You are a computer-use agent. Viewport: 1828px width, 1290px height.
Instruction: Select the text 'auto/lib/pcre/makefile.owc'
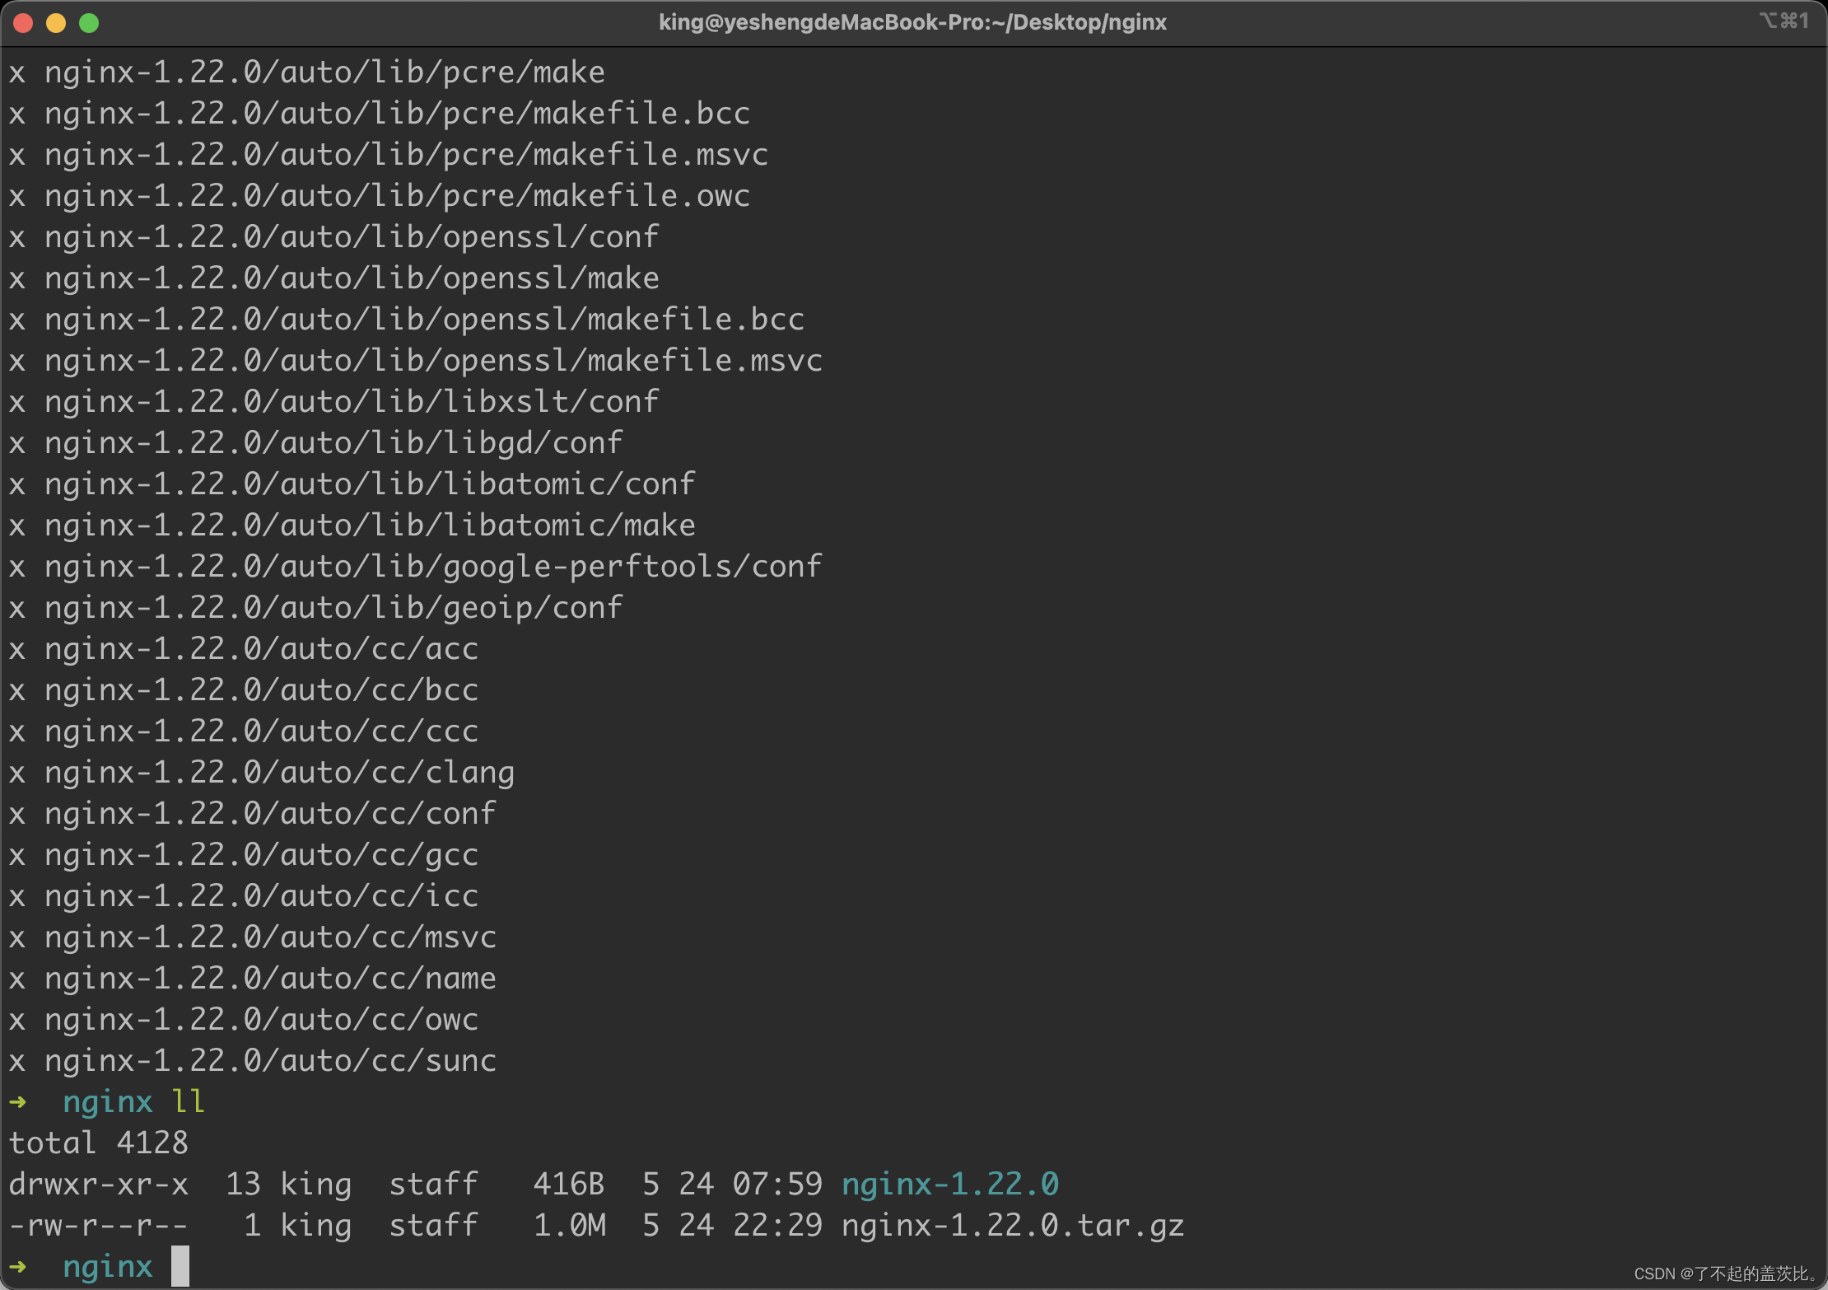[x=515, y=196]
